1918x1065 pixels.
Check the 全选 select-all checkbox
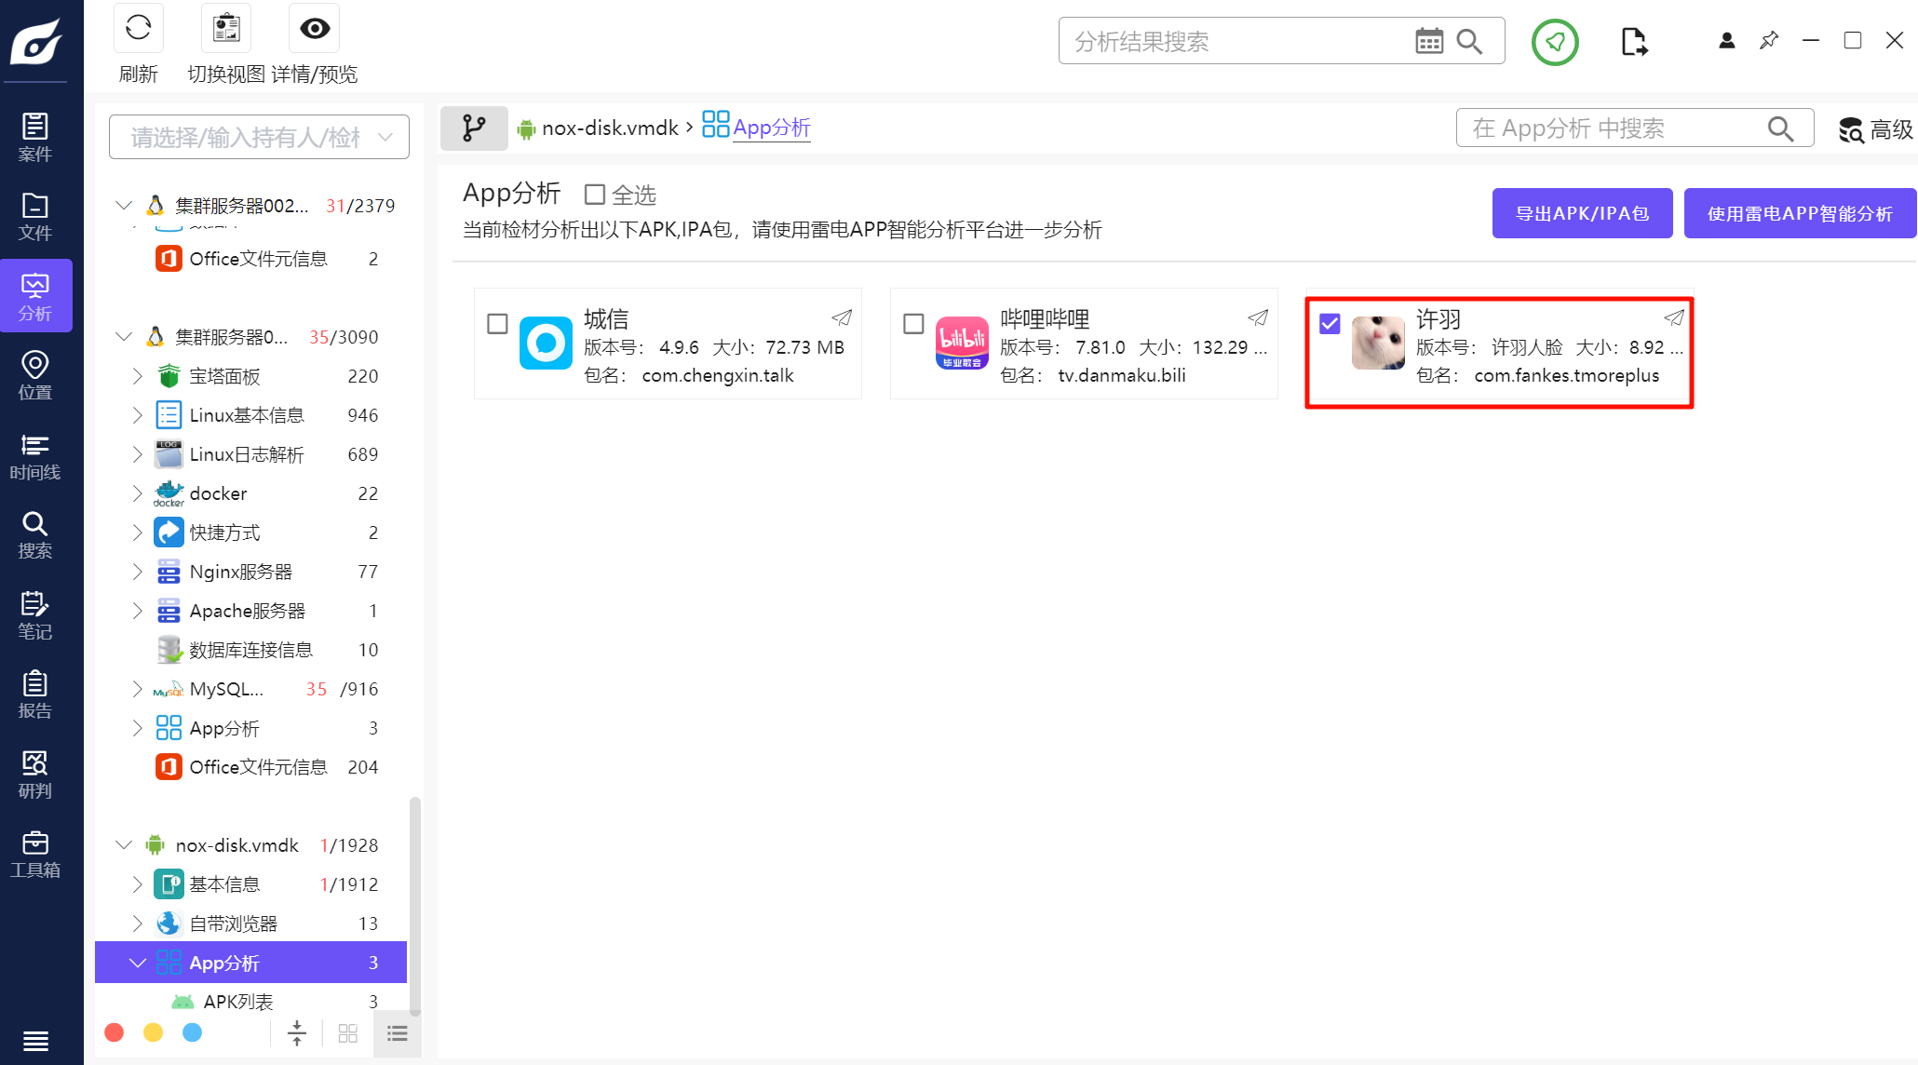pos(594,195)
